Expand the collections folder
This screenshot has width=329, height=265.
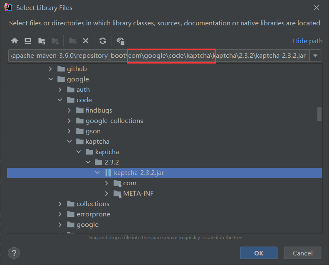[x=60, y=204]
